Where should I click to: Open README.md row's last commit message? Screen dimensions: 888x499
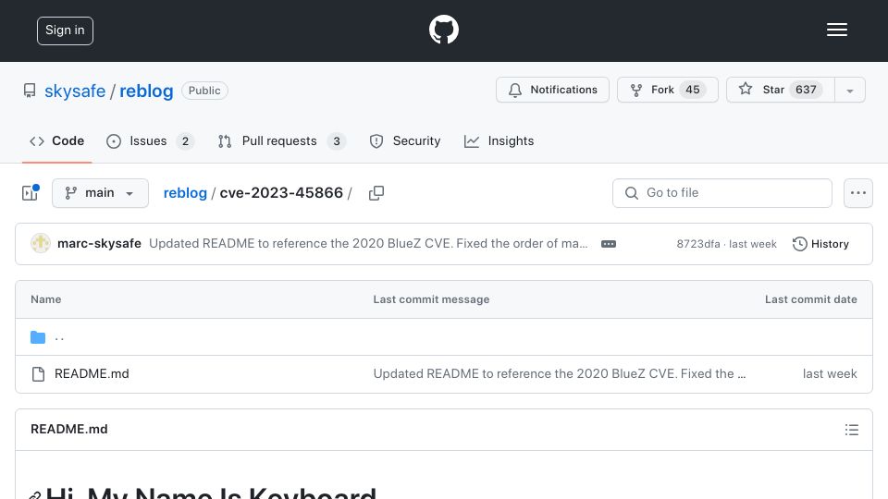(560, 374)
